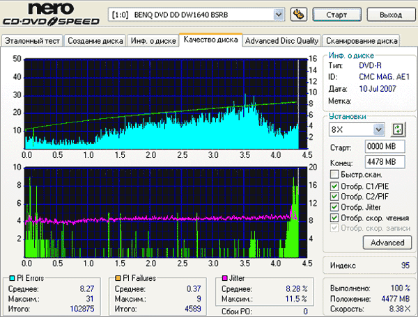The height and width of the screenshot is (317, 418).
Task: Toggle the Отобр. C2/PIF checkbox
Action: pyautogui.click(x=334, y=197)
